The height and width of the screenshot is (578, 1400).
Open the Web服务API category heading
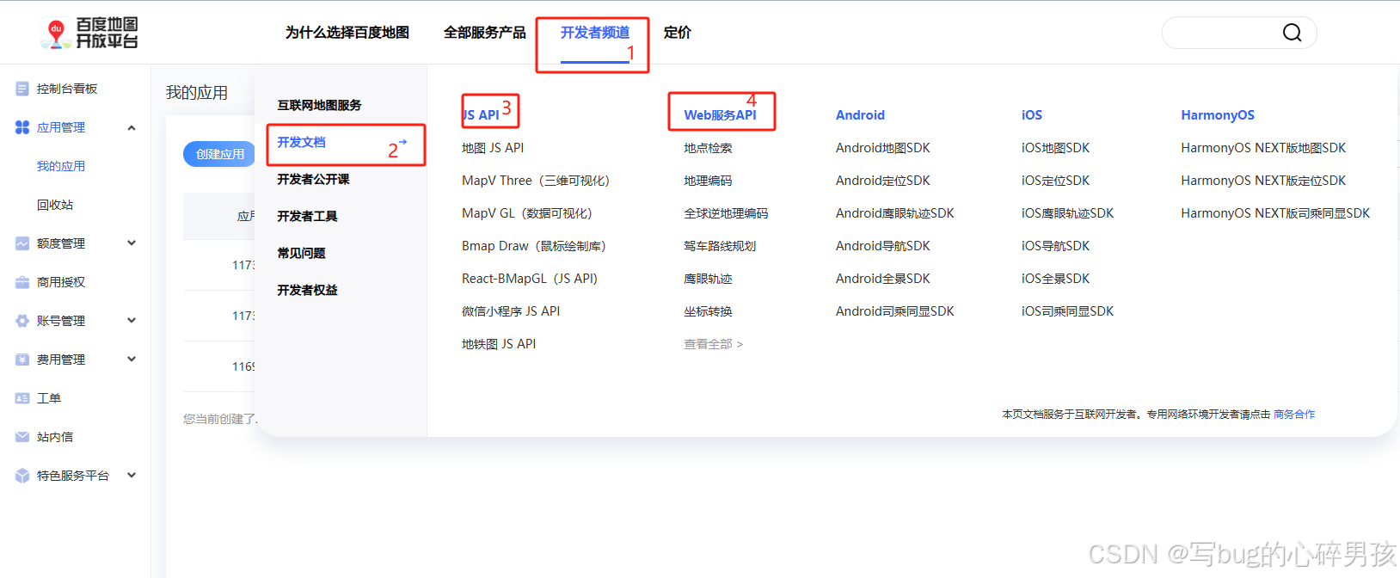720,115
